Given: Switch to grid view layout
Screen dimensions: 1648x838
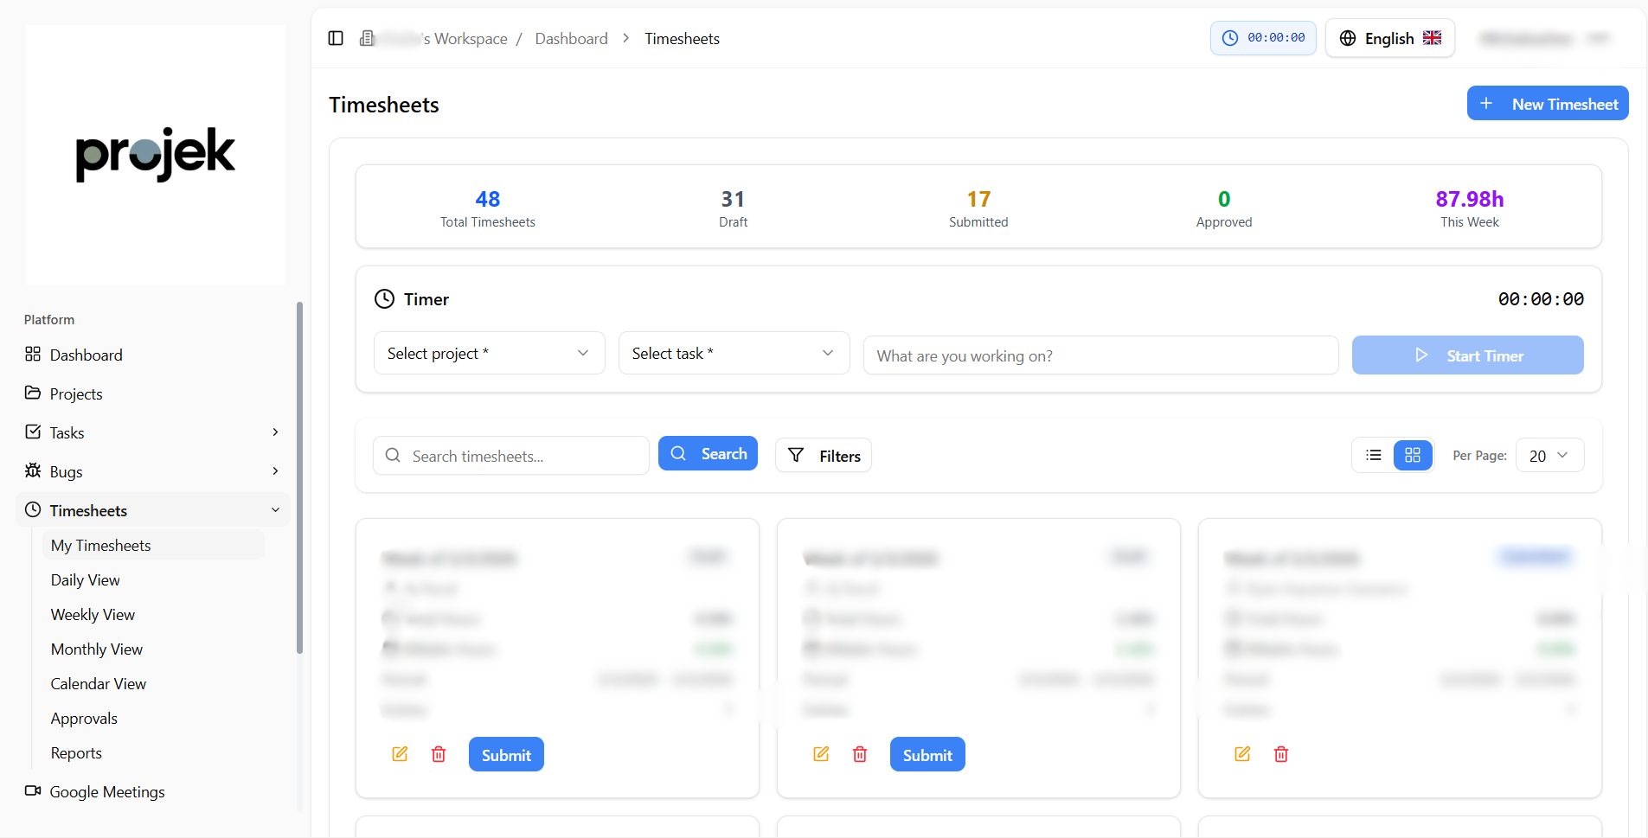Looking at the screenshot, I should [x=1413, y=455].
